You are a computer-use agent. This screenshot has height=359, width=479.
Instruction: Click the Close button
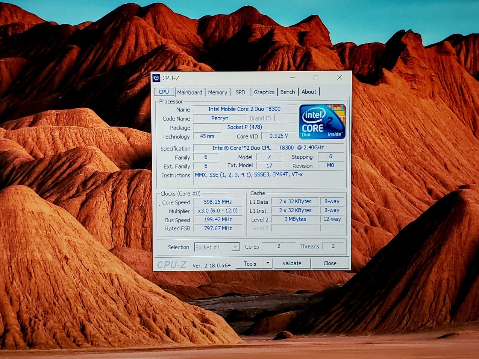click(330, 263)
